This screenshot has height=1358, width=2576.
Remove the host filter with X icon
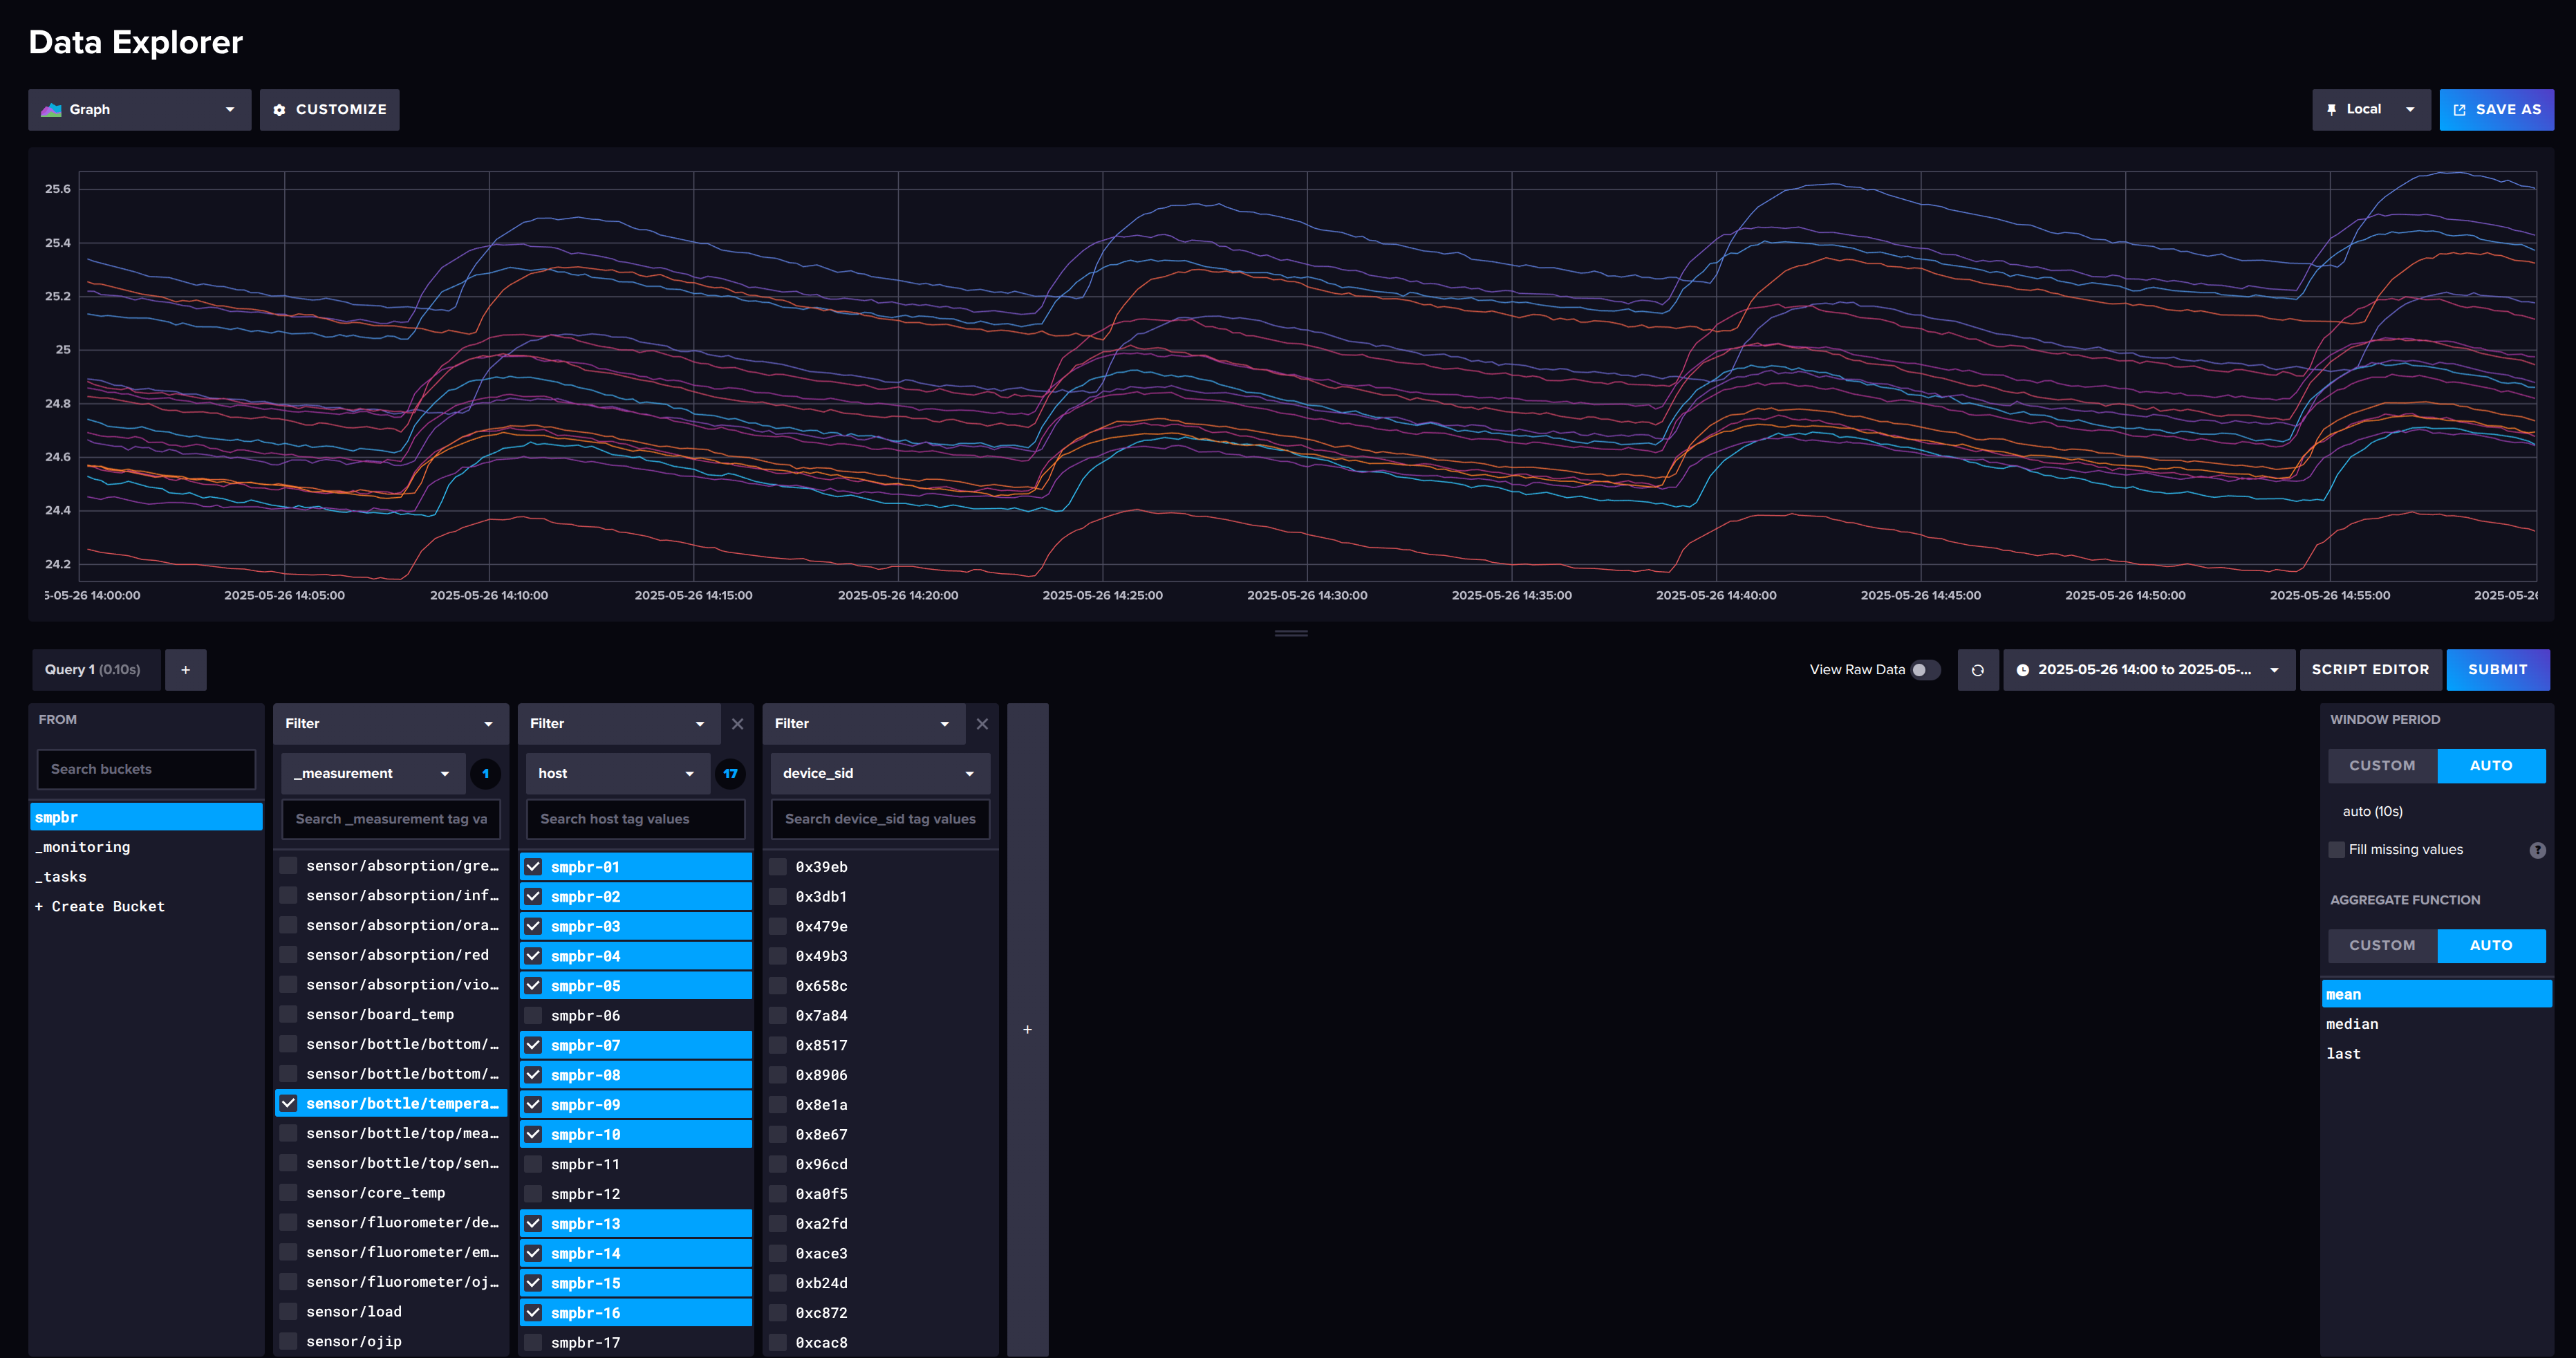737,724
